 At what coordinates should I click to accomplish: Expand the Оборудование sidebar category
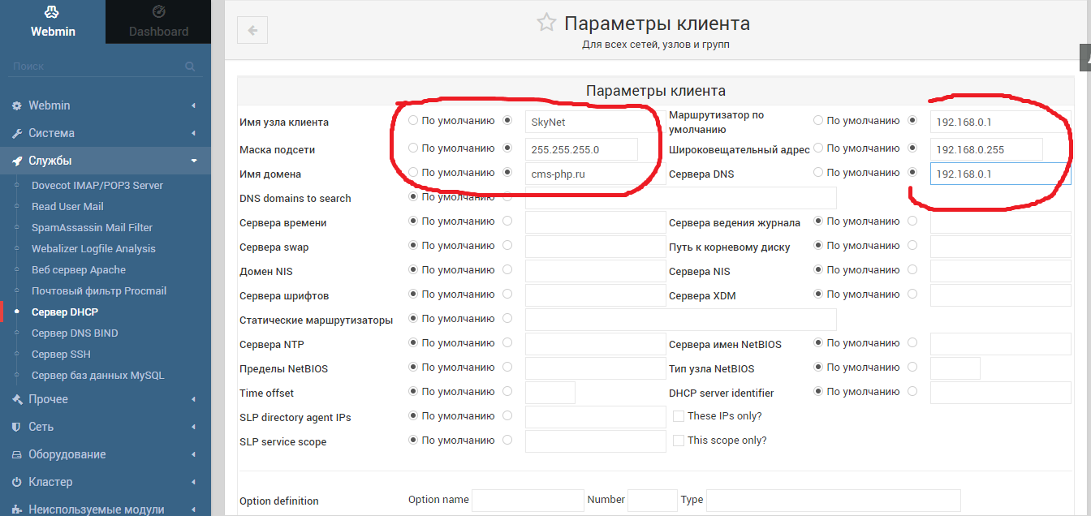point(106,454)
